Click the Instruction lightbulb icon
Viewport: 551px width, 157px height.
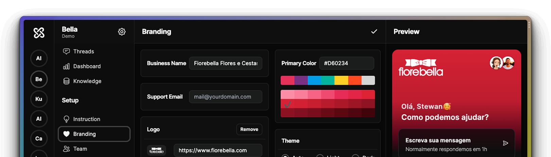66,119
